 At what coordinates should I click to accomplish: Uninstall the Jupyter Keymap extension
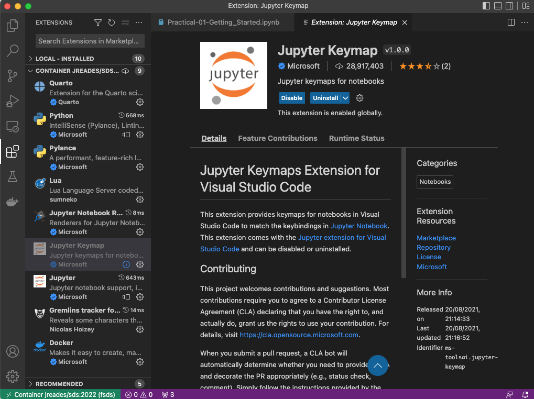click(x=325, y=98)
